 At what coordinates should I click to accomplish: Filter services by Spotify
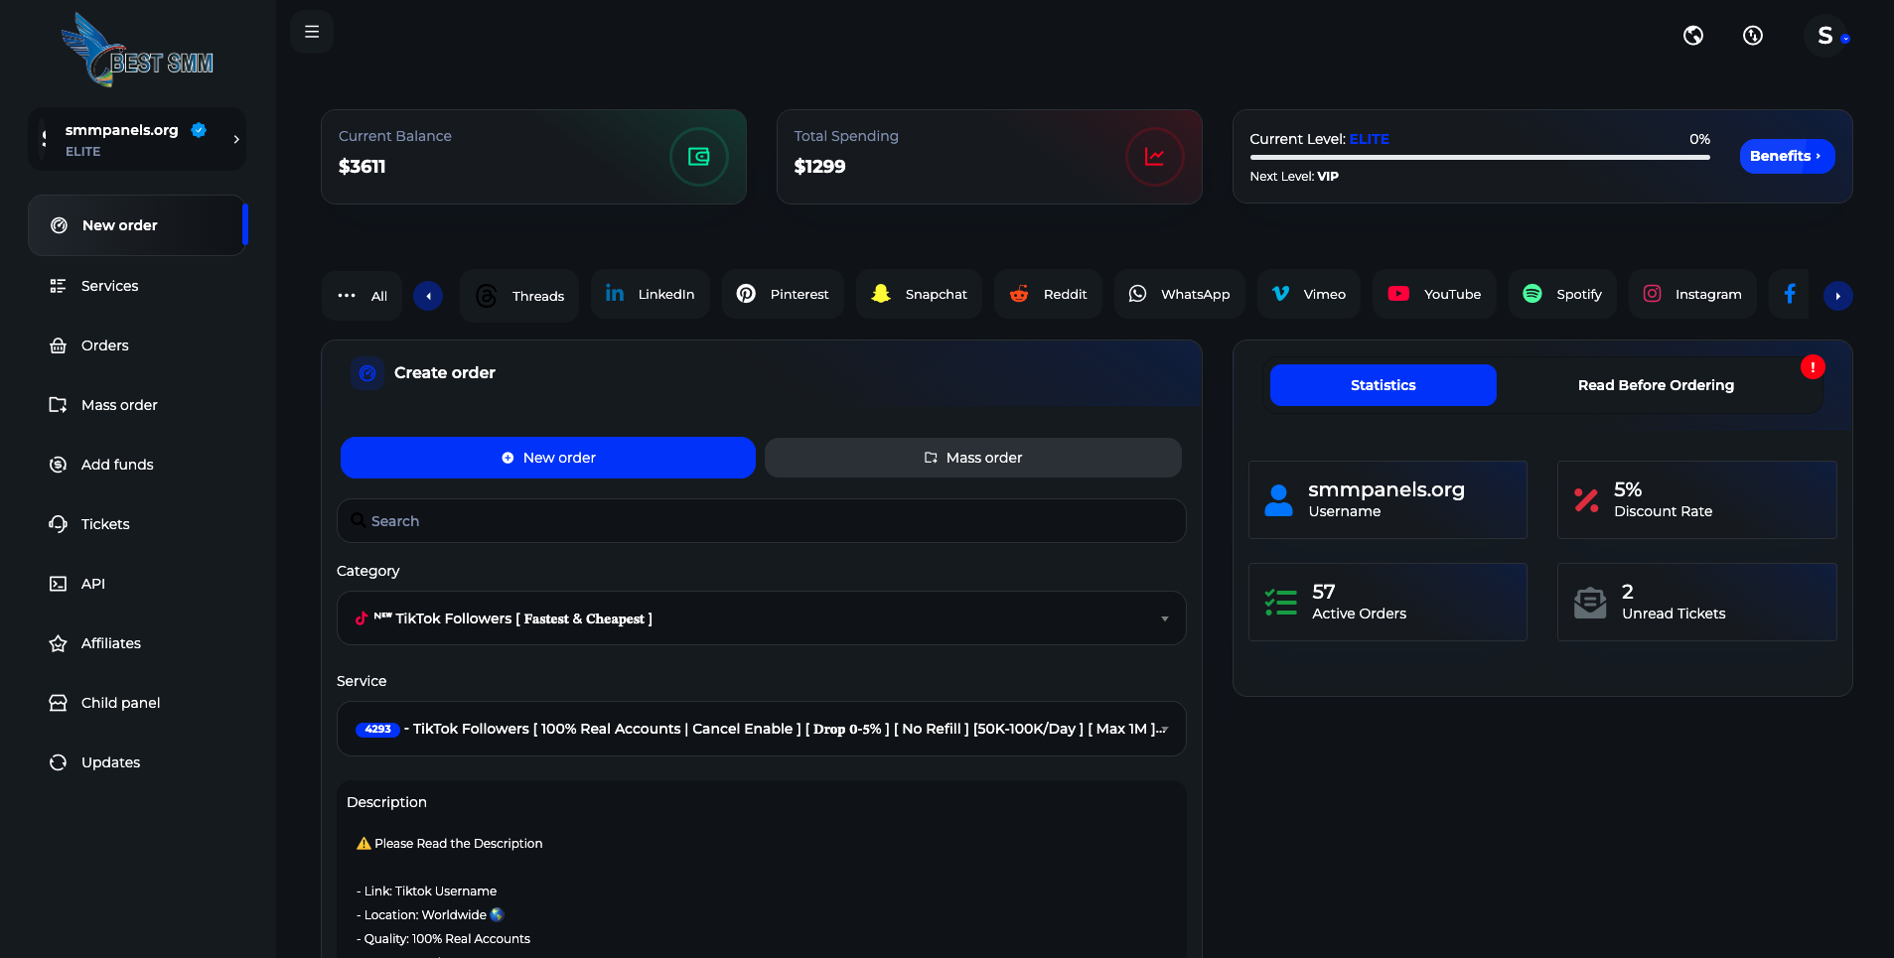pyautogui.click(x=1562, y=294)
